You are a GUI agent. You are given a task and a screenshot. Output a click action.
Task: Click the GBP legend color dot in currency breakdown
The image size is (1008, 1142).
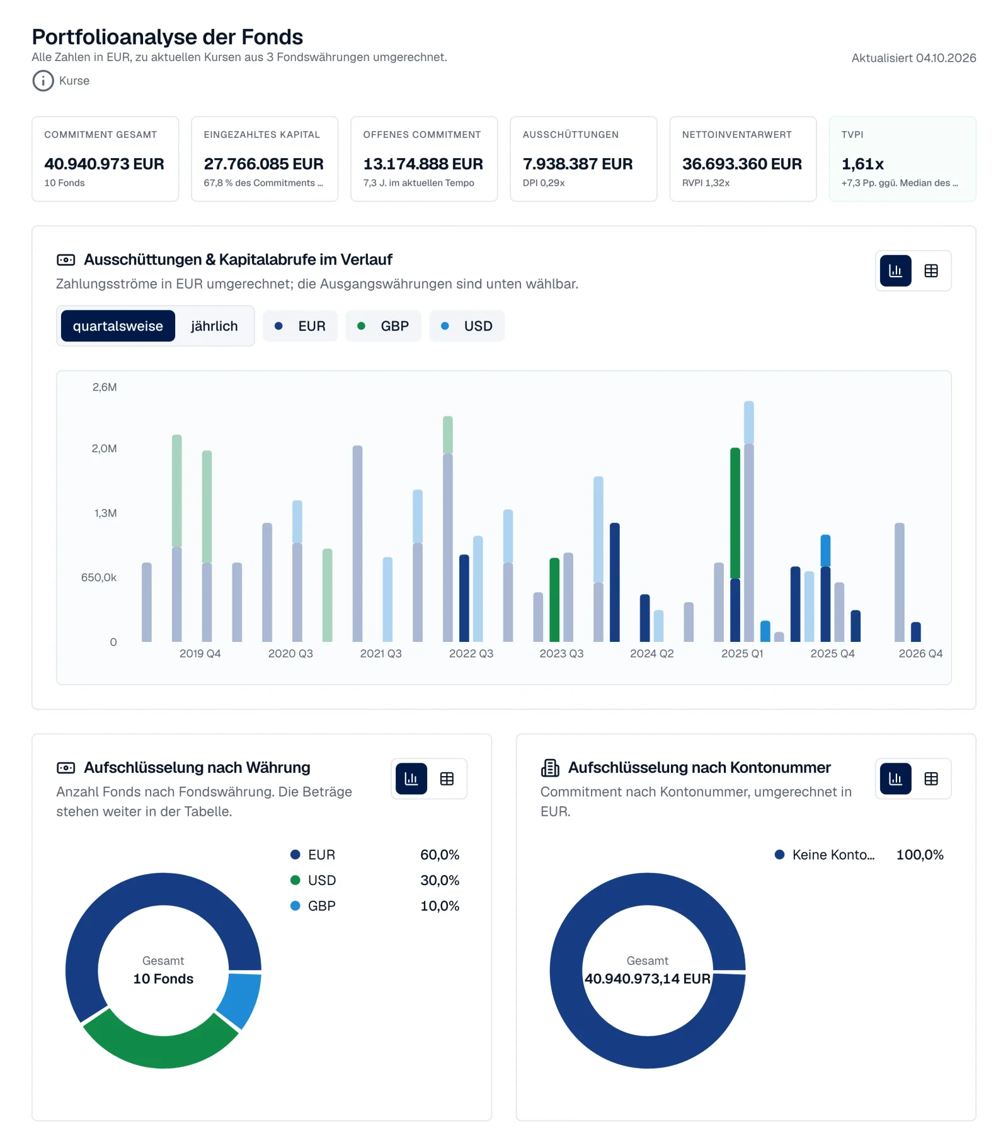pos(295,906)
